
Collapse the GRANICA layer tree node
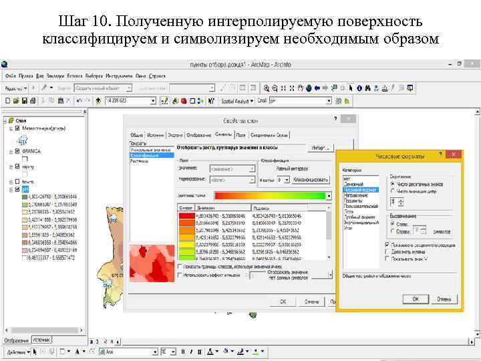tap(11, 151)
